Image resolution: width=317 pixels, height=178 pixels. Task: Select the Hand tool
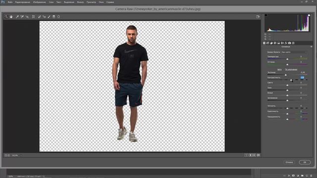pyautogui.click(x=11, y=17)
